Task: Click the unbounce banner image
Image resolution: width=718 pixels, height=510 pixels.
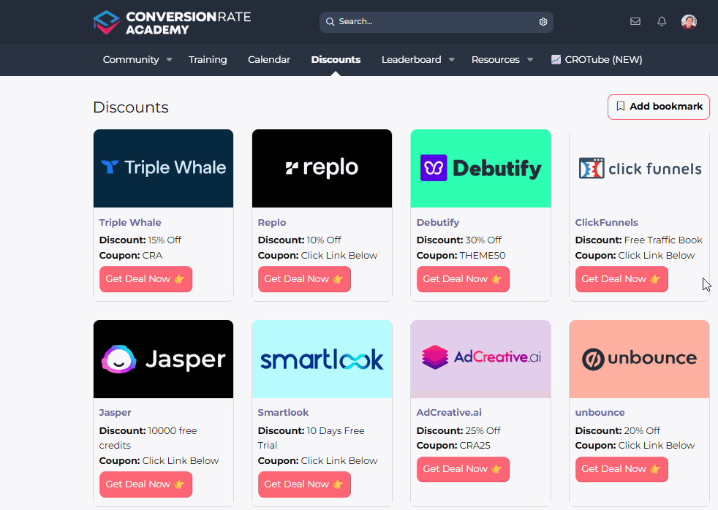Action: (639, 359)
